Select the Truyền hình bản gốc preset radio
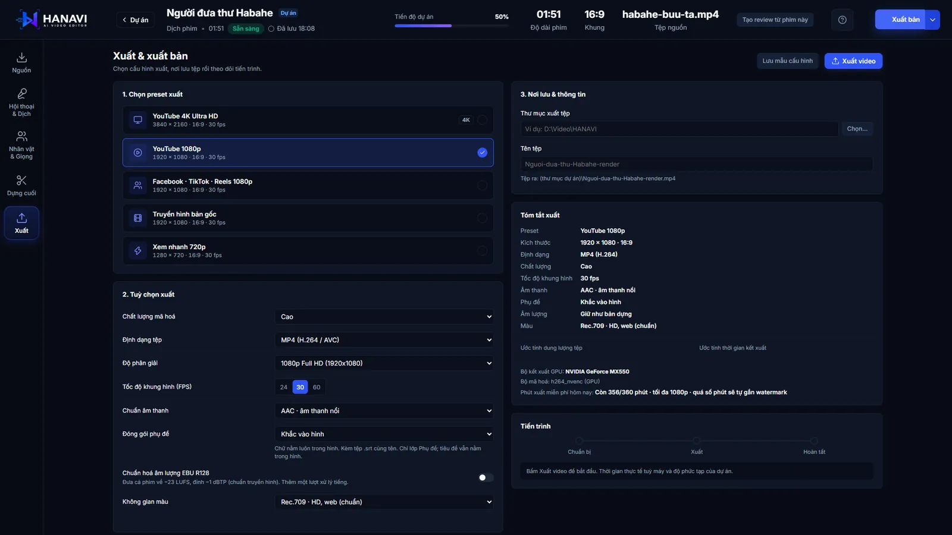The width and height of the screenshot is (952, 535). [x=482, y=218]
